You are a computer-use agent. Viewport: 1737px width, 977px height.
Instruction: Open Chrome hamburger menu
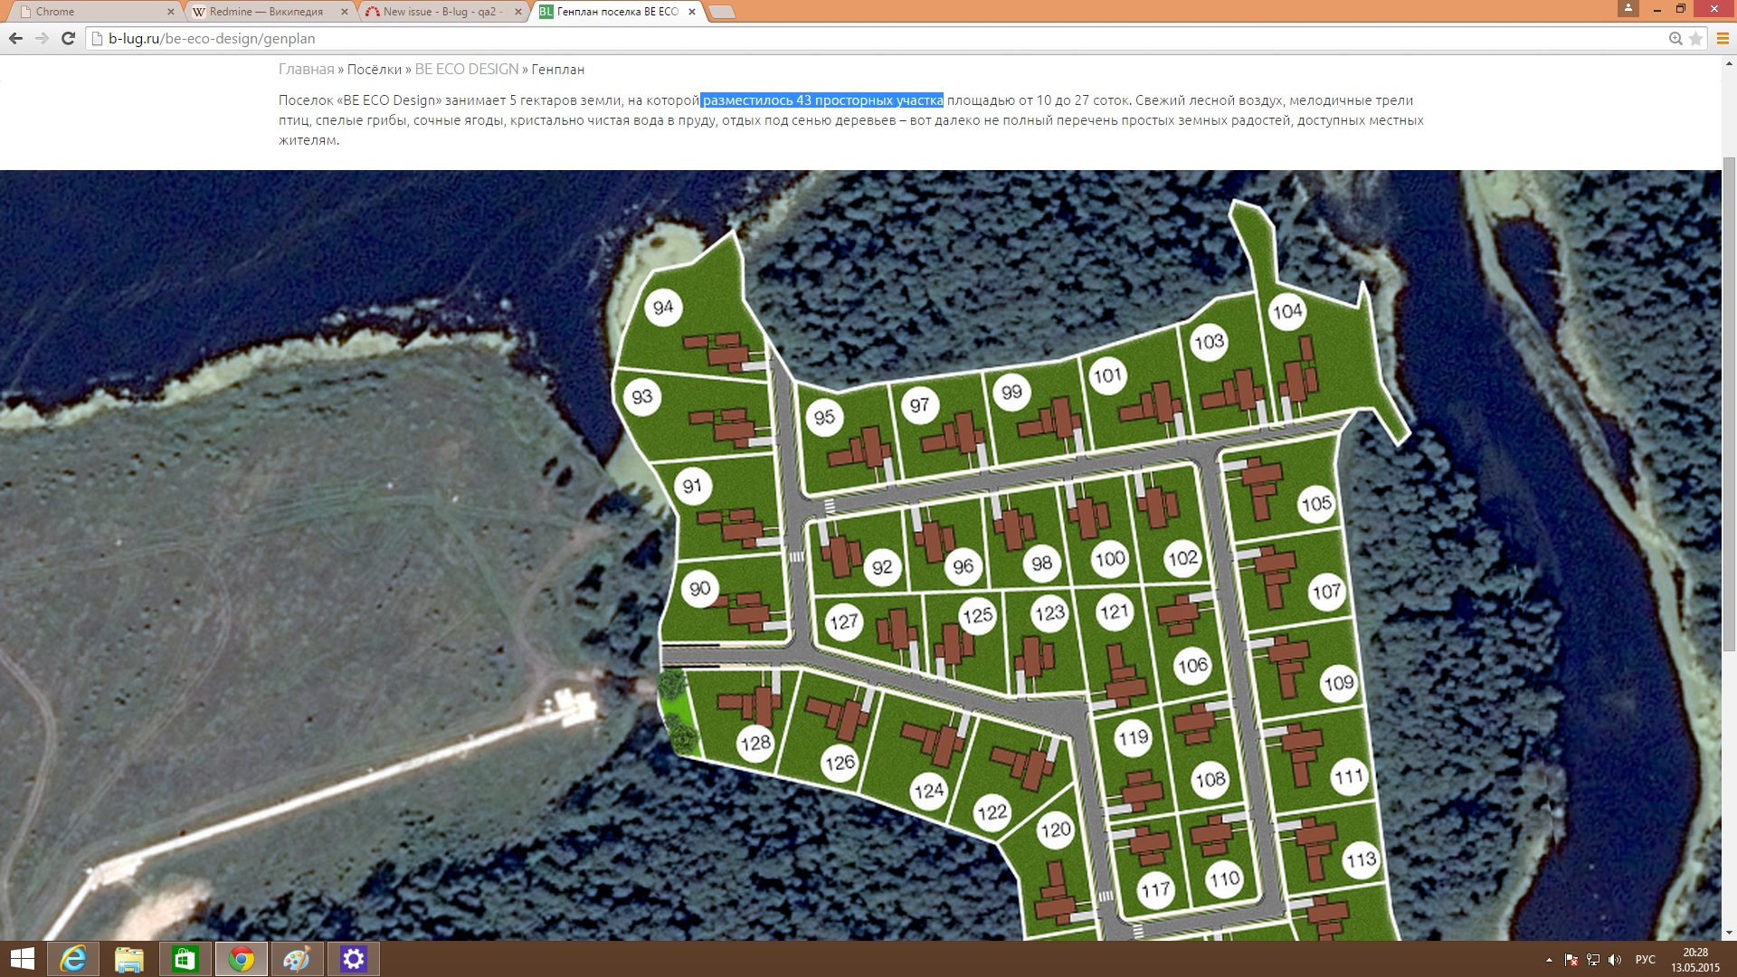[x=1723, y=38]
